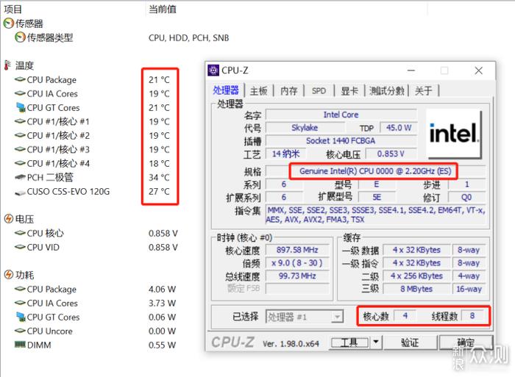Click the temperature CPU Package chip icon
The height and width of the screenshot is (377, 515).
pos(20,79)
